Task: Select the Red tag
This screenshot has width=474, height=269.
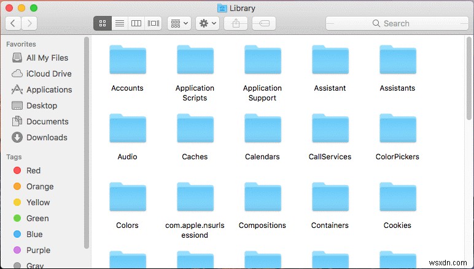Action: pos(27,170)
